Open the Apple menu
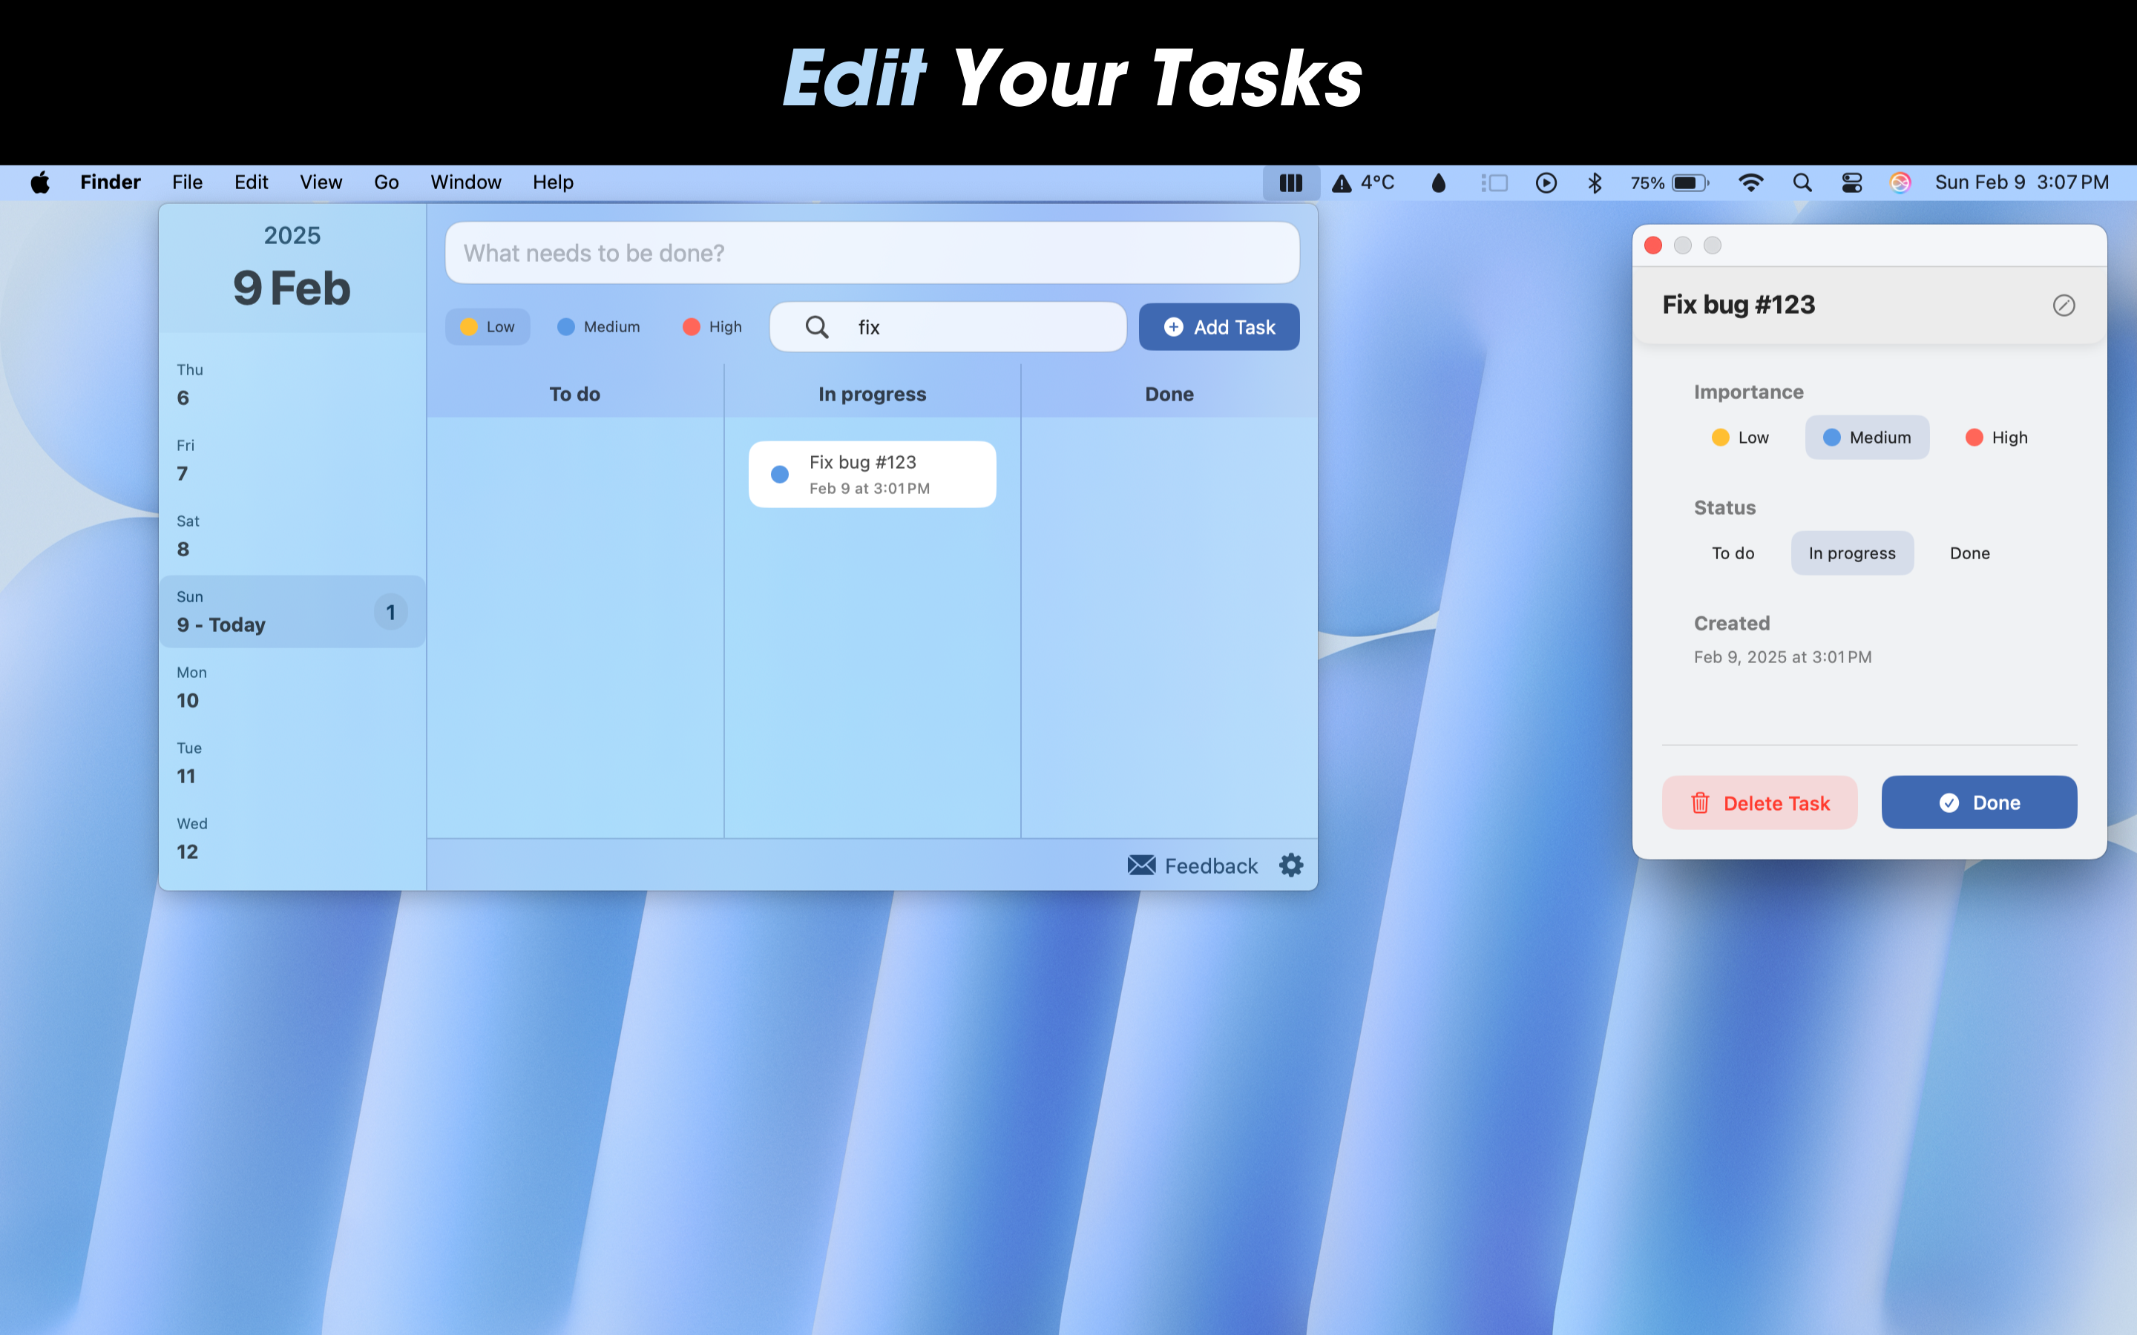The height and width of the screenshot is (1335, 2137). (x=40, y=182)
